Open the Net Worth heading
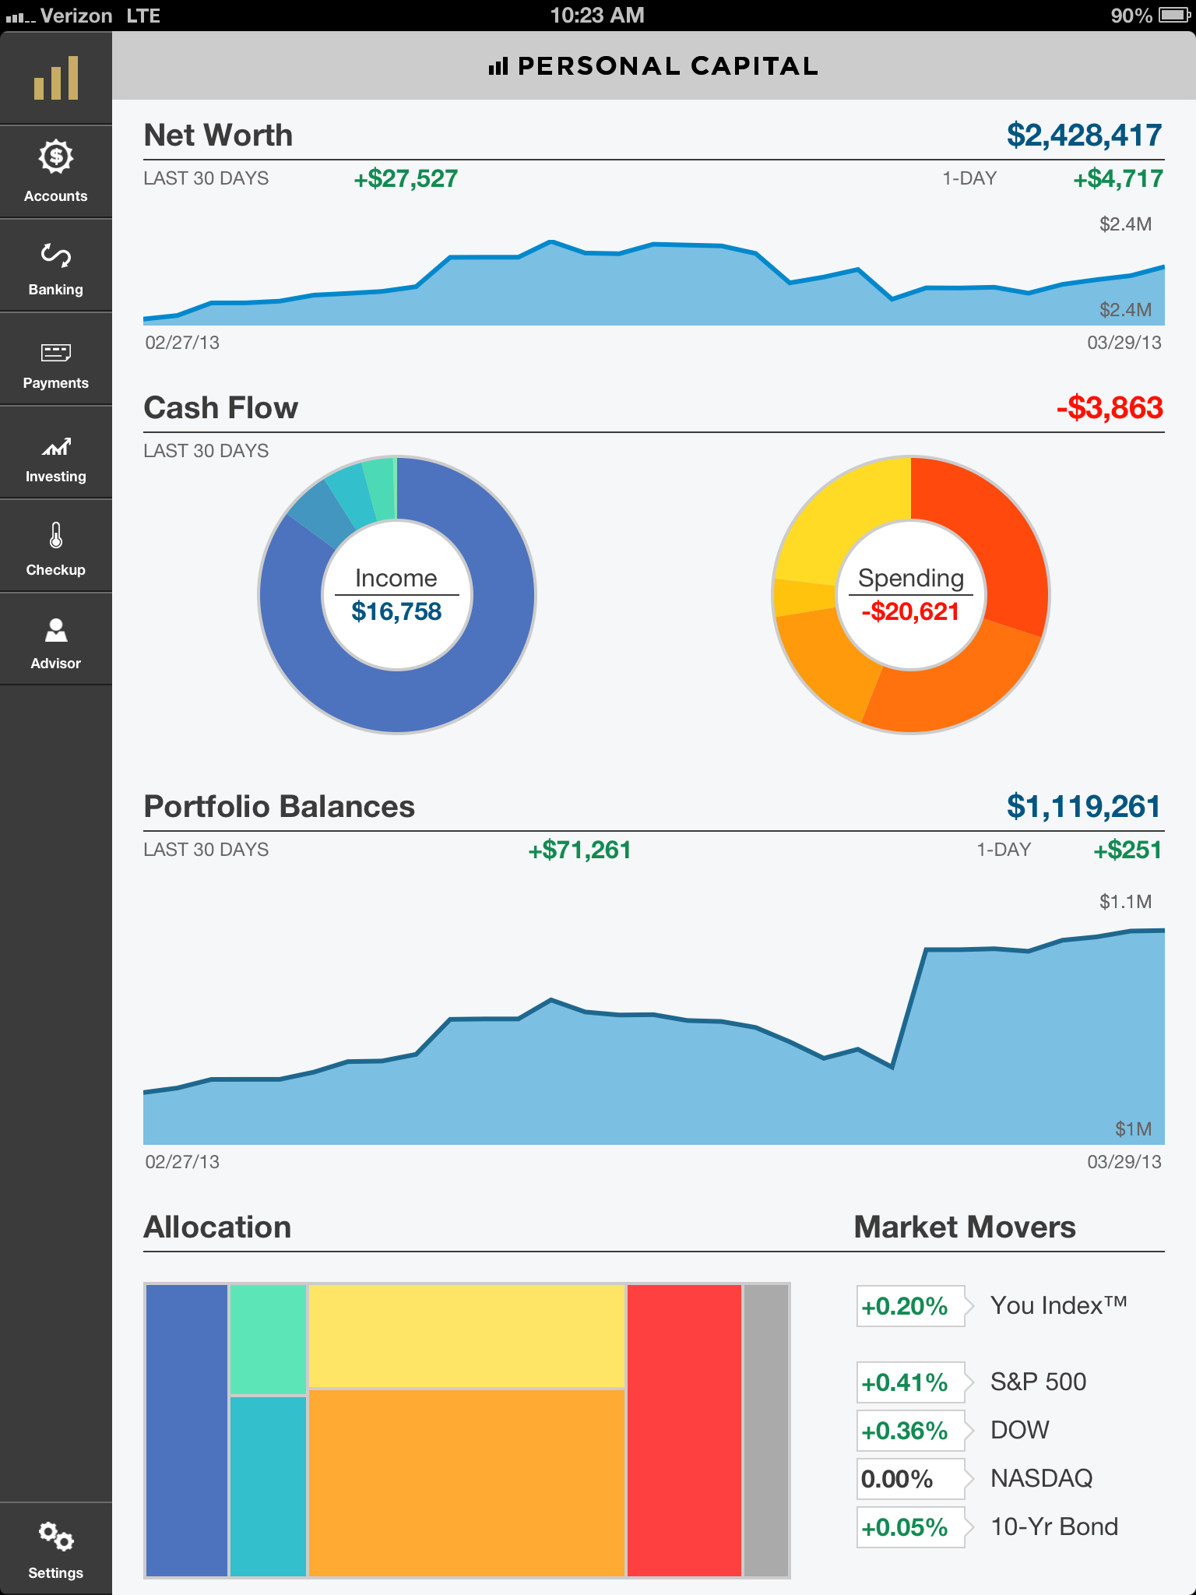This screenshot has width=1196, height=1595. click(x=218, y=136)
